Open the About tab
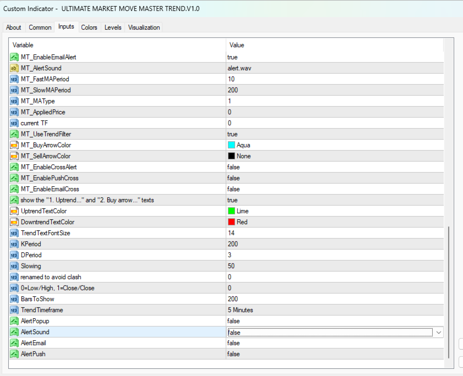This screenshot has height=376, width=463. 14,27
